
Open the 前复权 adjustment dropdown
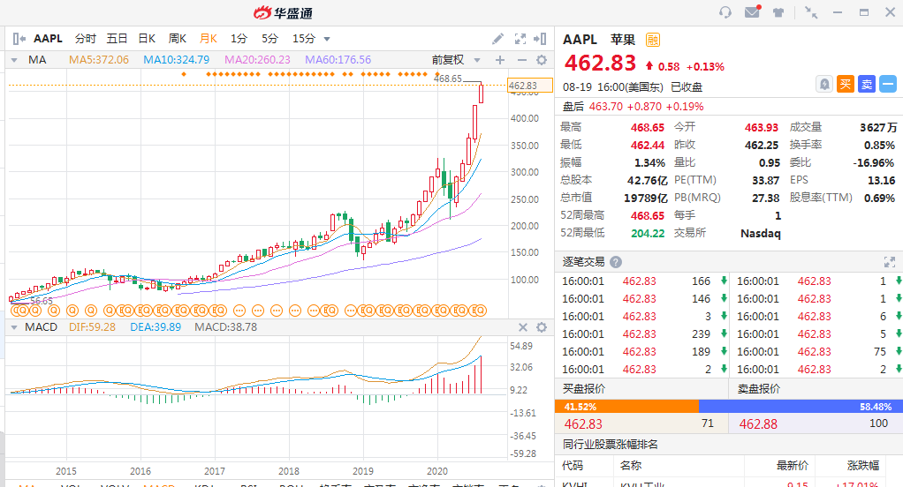[x=453, y=60]
